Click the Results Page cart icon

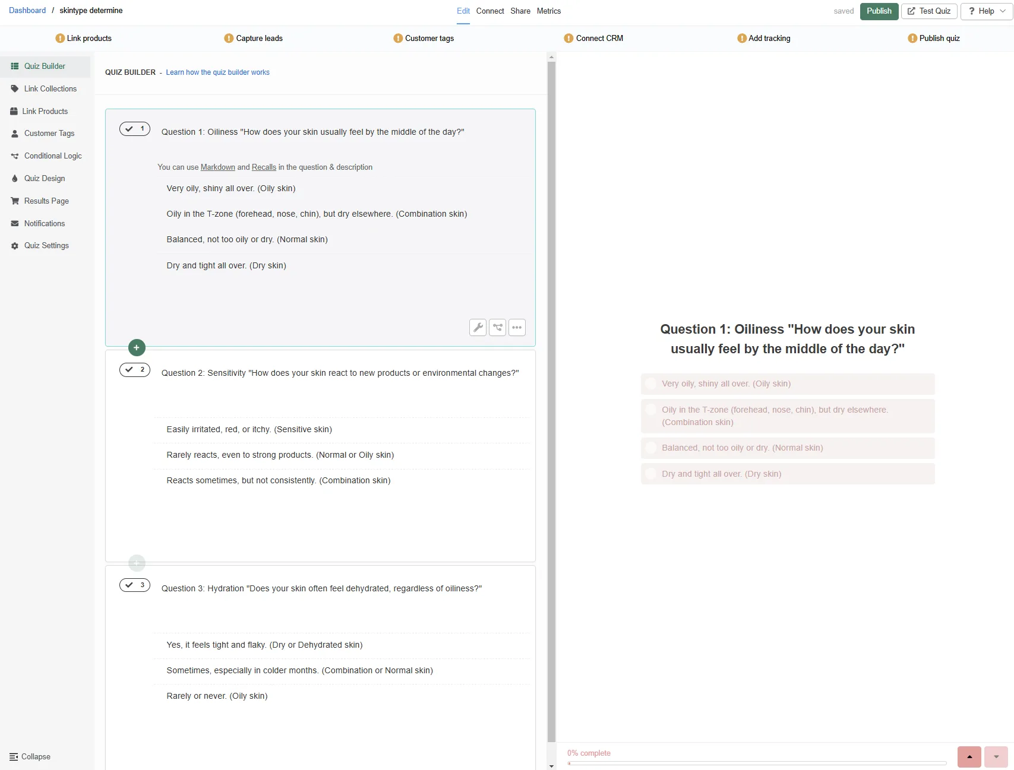tap(15, 201)
